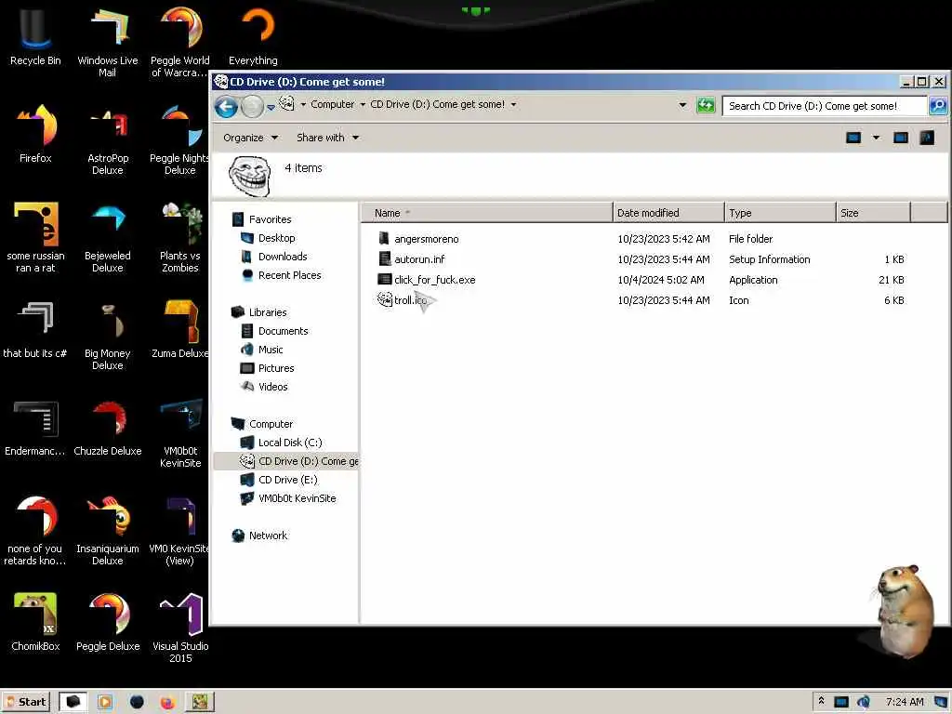Screen dimensions: 952x714
Task: Select 'some russian ran a rat' desktop icon
Action: (35, 238)
